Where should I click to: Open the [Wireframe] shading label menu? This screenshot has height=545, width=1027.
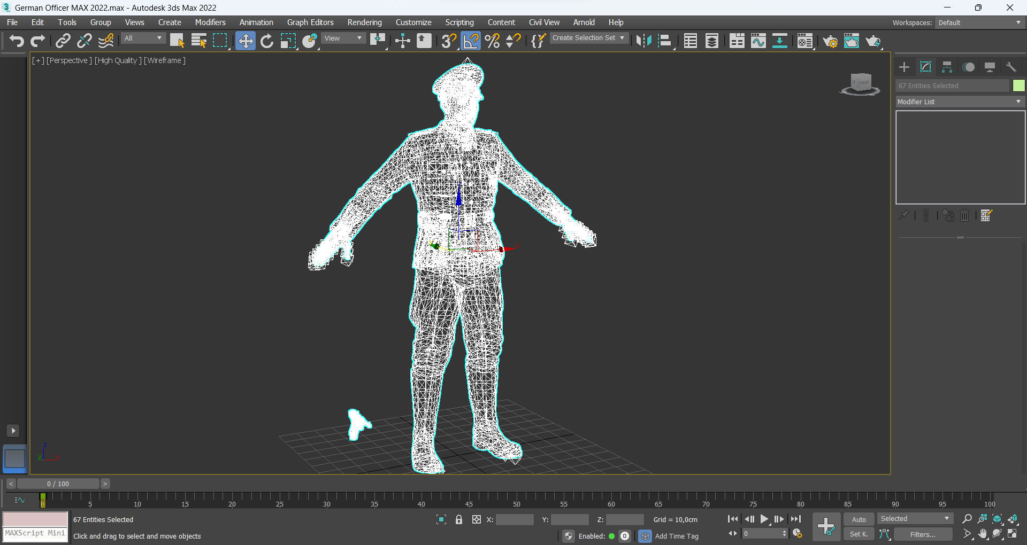[x=165, y=60]
